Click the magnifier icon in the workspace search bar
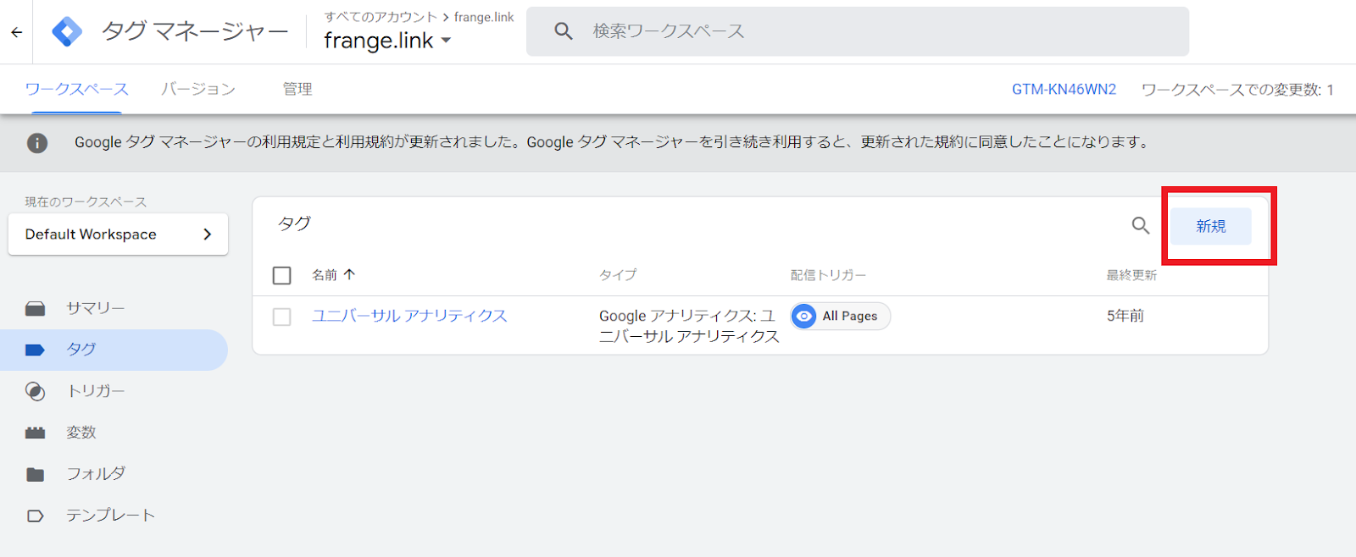The image size is (1356, 557). 564,31
